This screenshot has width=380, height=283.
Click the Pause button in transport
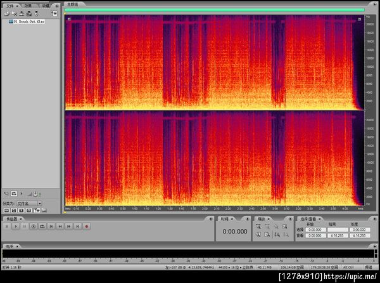click(x=25, y=227)
